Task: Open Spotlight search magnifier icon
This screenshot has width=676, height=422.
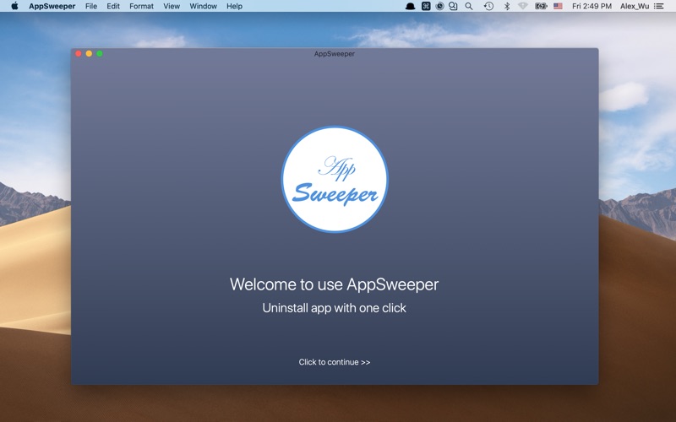Action: 469,6
